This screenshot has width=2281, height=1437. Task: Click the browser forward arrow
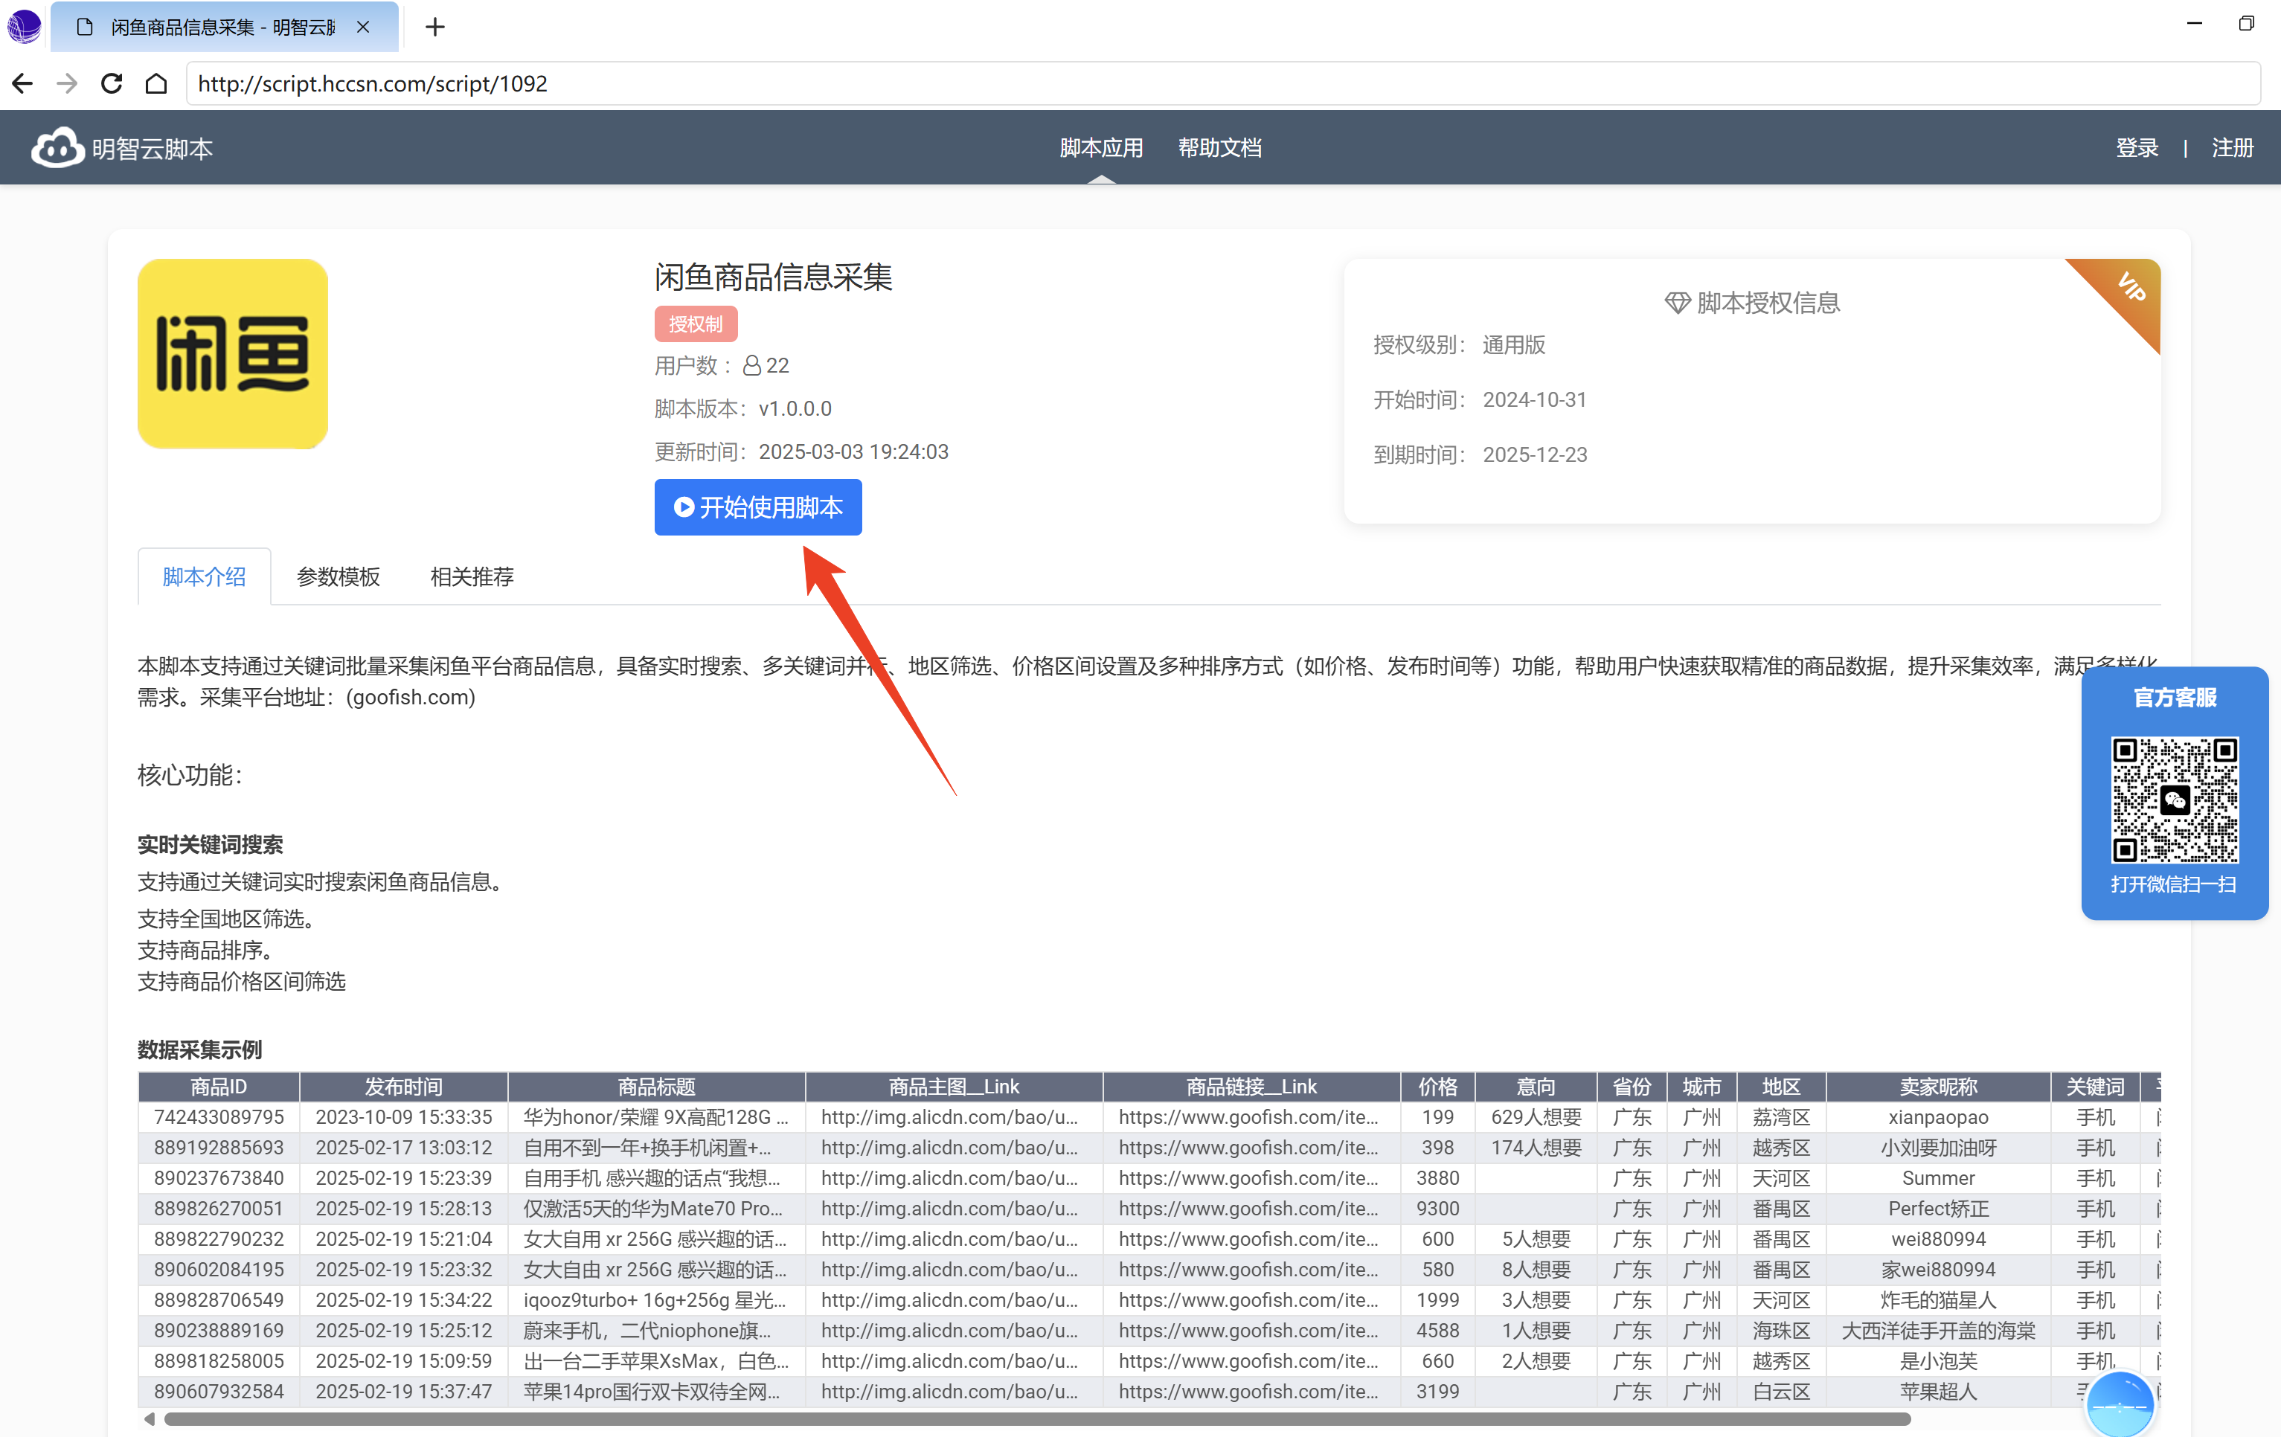pyautogui.click(x=66, y=83)
